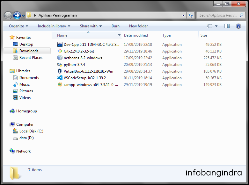This screenshot has height=185, width=249.
Task: Click the folder icon in the address bar
Action: (x=29, y=15)
